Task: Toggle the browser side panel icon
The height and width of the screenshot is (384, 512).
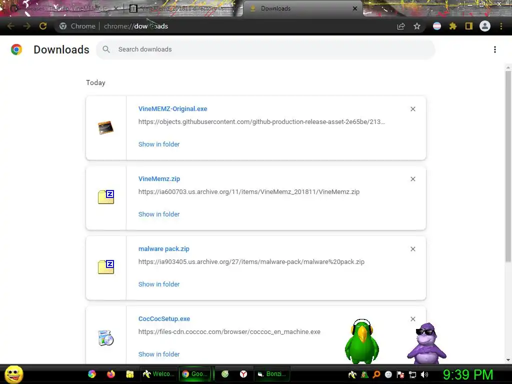Action: point(468,26)
